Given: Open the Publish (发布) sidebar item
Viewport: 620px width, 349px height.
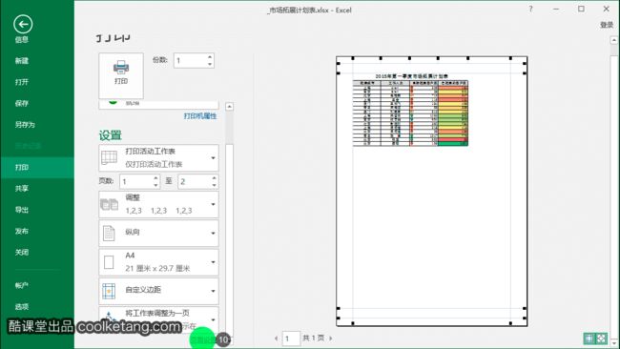Looking at the screenshot, I should coord(22,231).
